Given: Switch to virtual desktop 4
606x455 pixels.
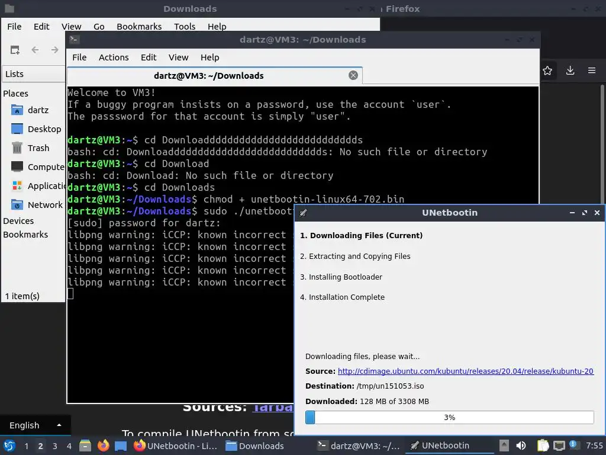Looking at the screenshot, I should (x=69, y=446).
